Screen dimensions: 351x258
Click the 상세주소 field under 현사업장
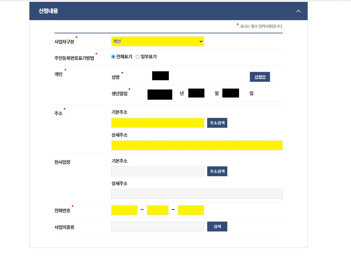coord(197,193)
